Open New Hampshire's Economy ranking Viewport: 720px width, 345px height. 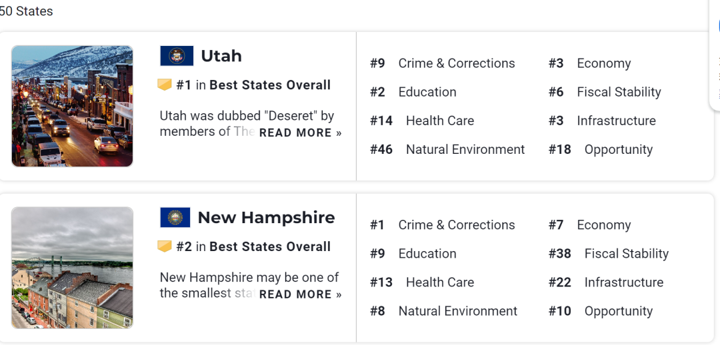pyautogui.click(x=589, y=225)
